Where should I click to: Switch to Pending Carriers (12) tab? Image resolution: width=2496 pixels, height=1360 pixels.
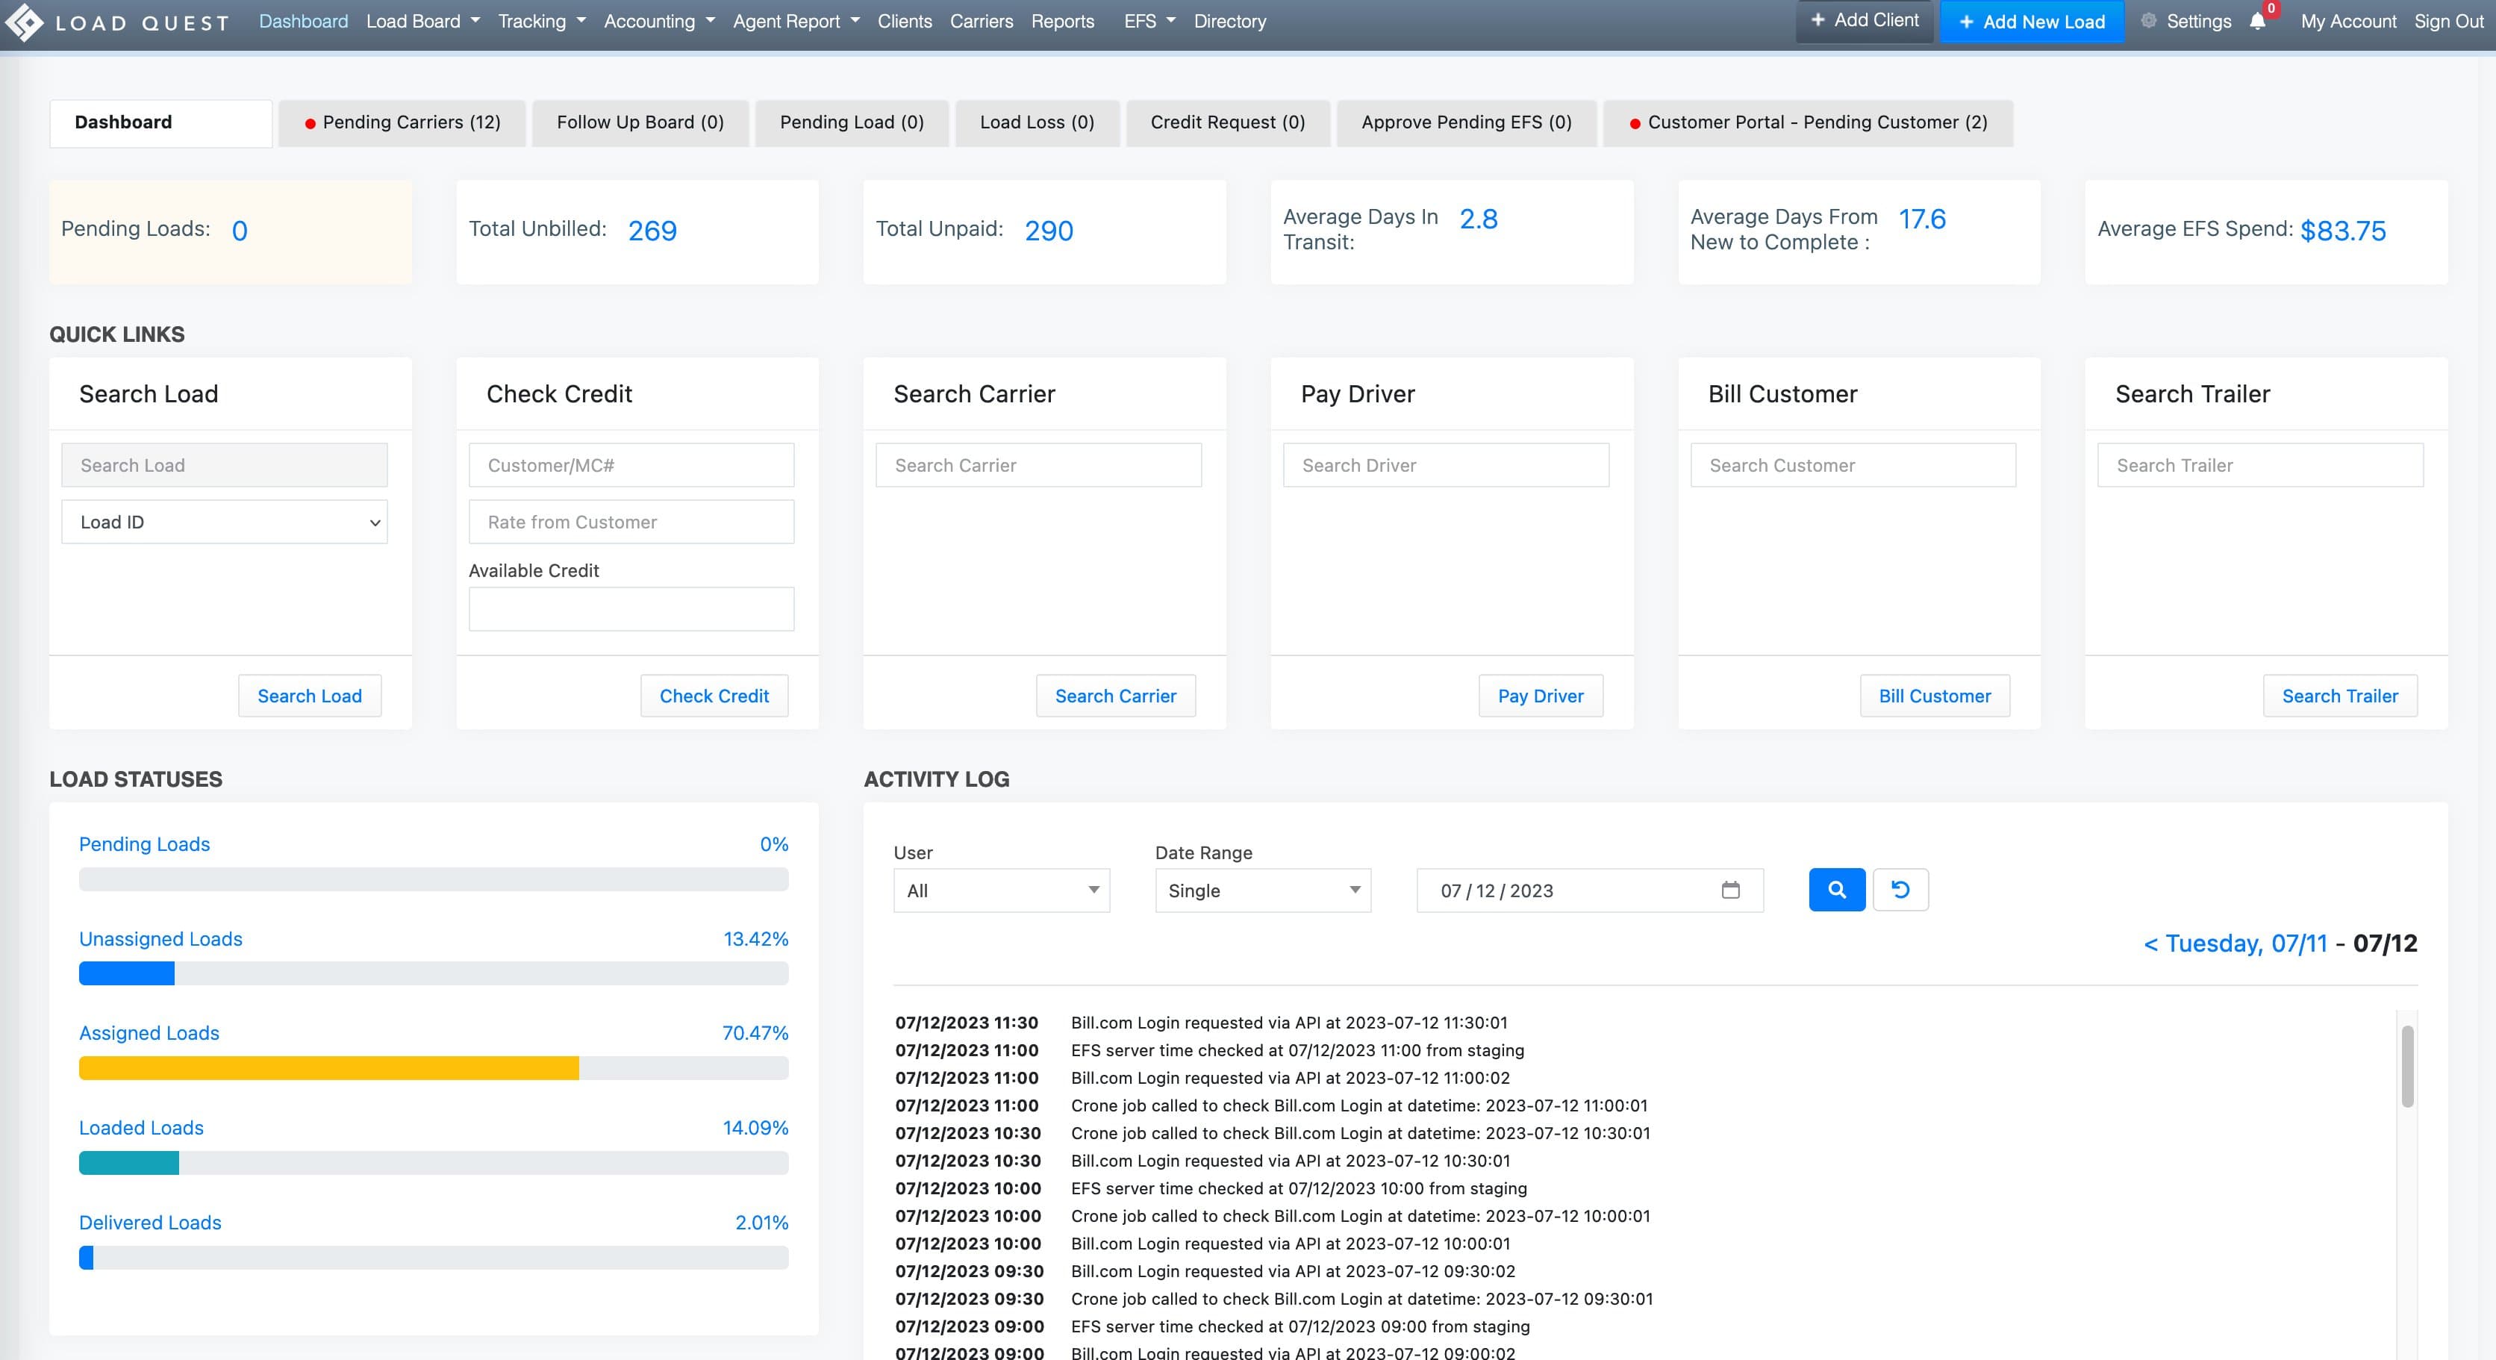pyautogui.click(x=402, y=123)
